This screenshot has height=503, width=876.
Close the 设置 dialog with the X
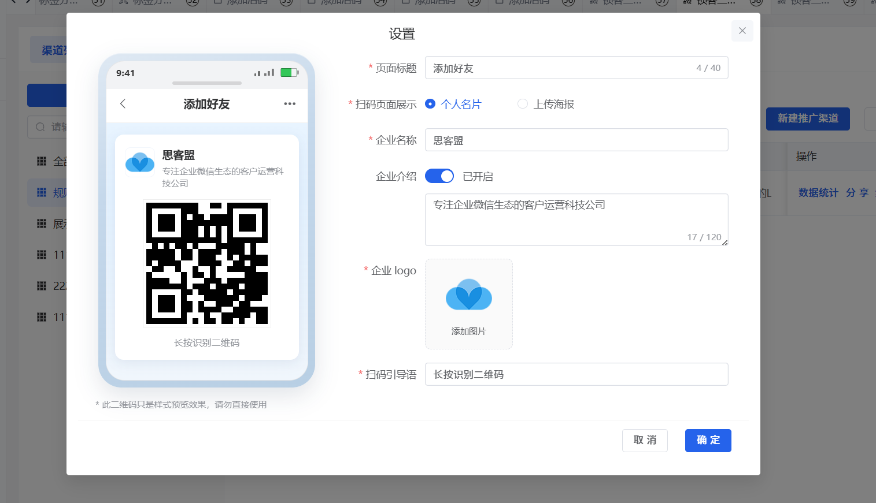(742, 31)
